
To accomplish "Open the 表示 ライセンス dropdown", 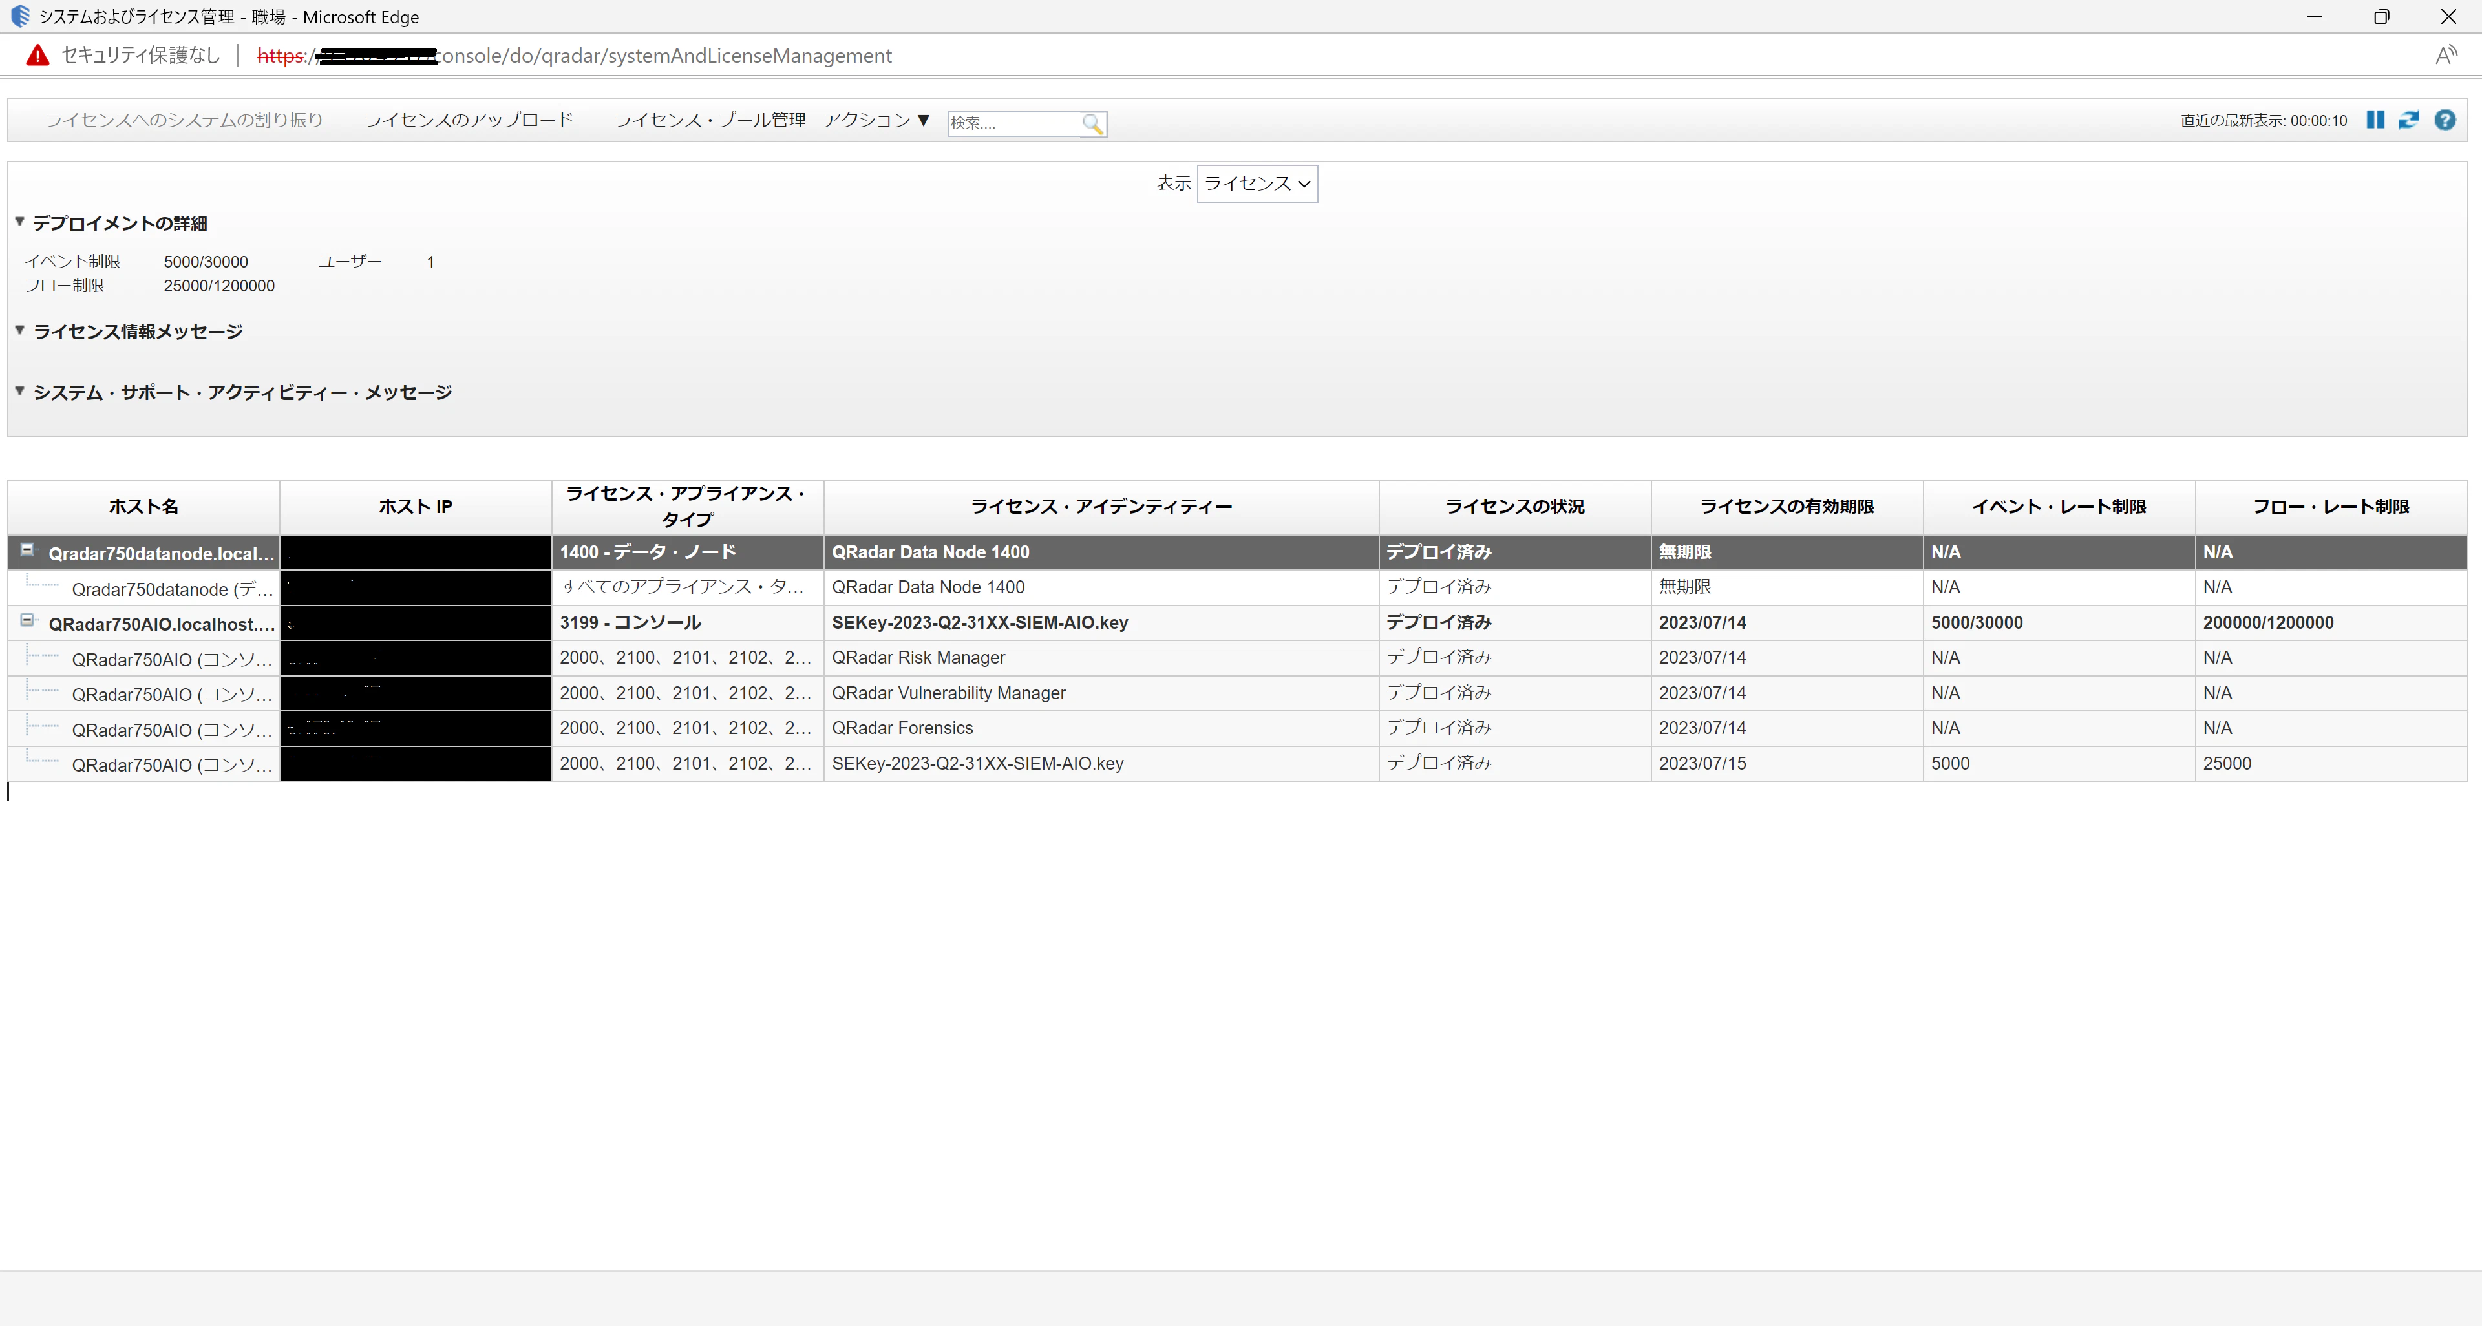I will [1257, 183].
